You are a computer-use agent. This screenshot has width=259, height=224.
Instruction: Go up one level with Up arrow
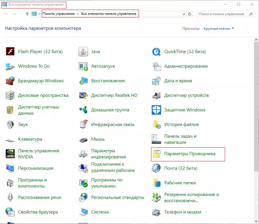pos(27,14)
